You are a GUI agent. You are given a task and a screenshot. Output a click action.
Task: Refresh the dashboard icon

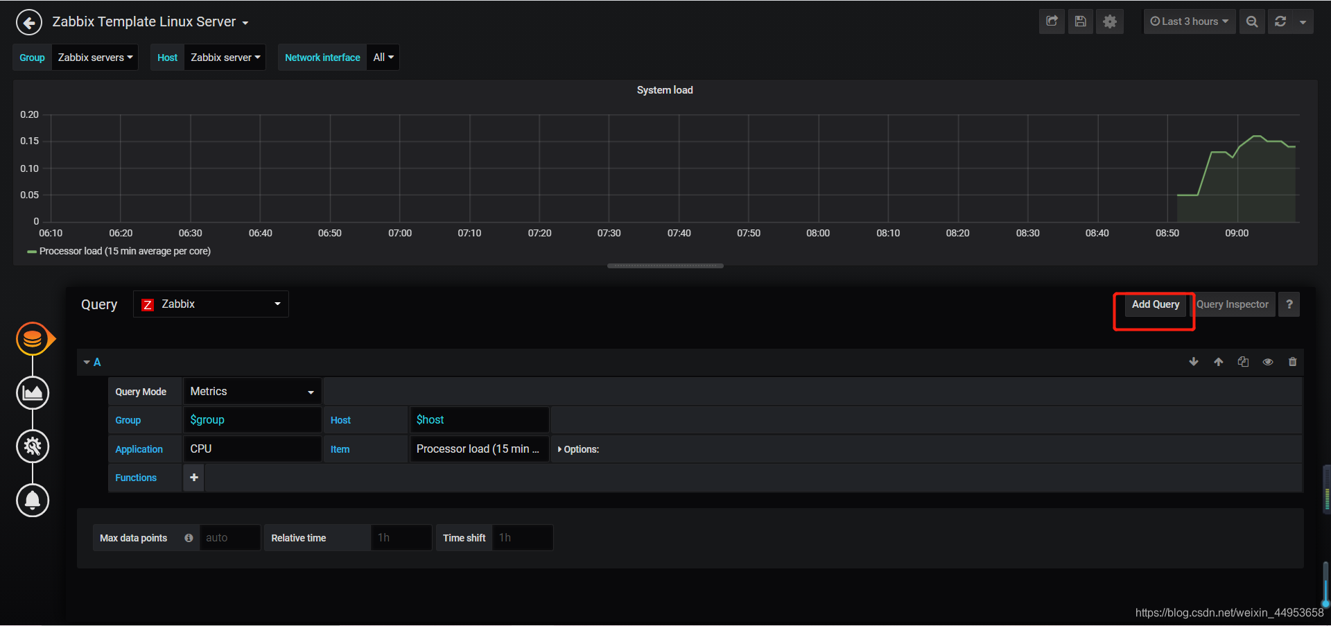[x=1280, y=21]
